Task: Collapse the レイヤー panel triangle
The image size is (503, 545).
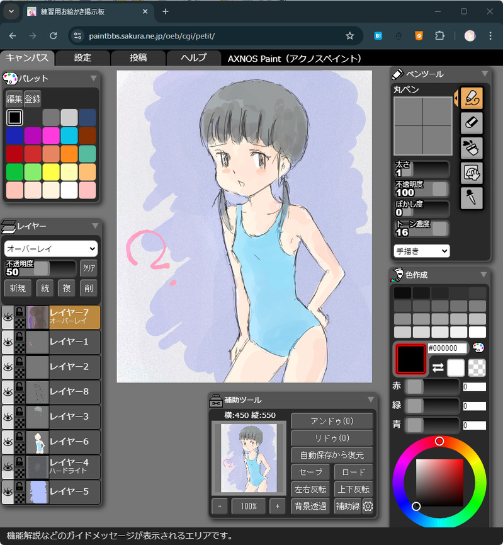Action: [x=95, y=226]
